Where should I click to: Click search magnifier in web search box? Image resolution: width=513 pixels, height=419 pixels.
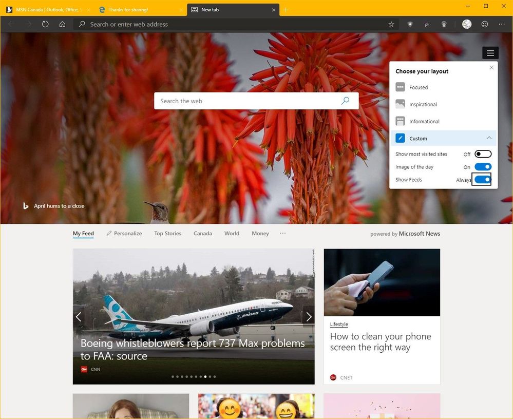point(345,101)
